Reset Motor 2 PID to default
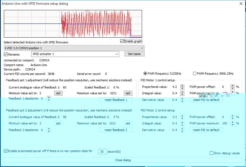 (206, 130)
